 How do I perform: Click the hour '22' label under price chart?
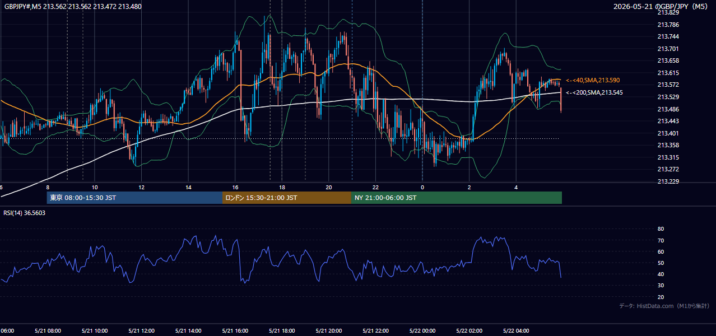[375, 187]
